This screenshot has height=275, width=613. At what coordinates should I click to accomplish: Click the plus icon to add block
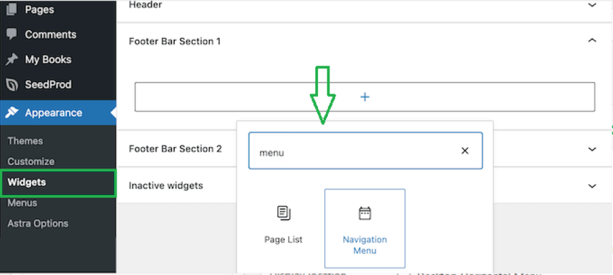coord(365,97)
